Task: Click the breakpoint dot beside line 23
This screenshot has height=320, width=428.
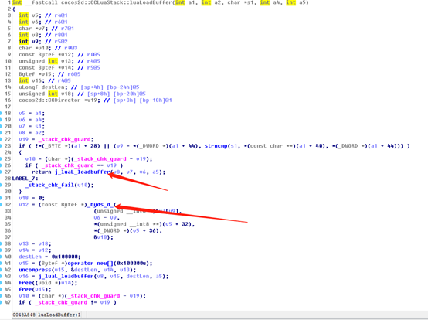Action: point(1,146)
